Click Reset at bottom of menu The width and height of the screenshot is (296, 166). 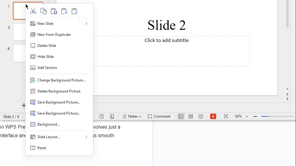(x=42, y=148)
